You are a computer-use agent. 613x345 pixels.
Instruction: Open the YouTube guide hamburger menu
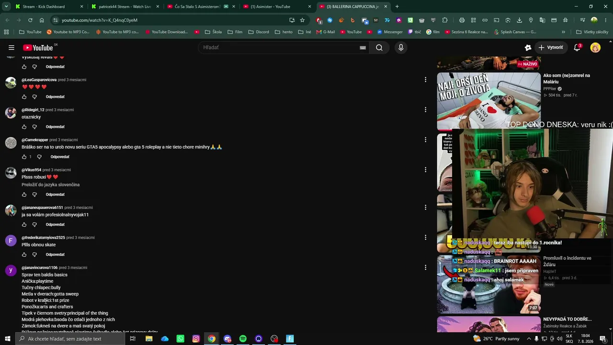[11, 47]
